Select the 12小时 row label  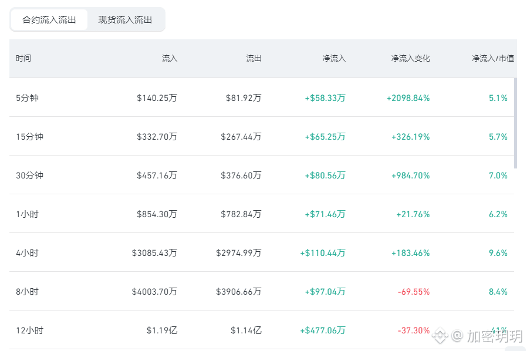[x=29, y=330]
